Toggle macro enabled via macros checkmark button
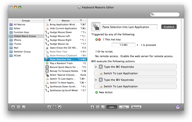192x122 pixels. coord(60,107)
